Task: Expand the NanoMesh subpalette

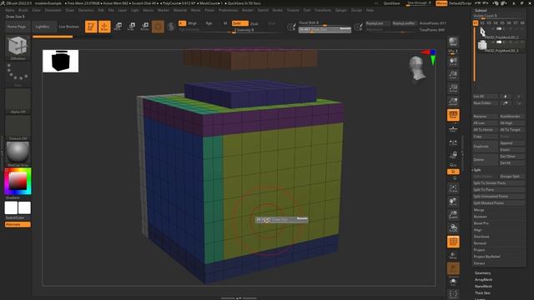Action: [x=483, y=287]
